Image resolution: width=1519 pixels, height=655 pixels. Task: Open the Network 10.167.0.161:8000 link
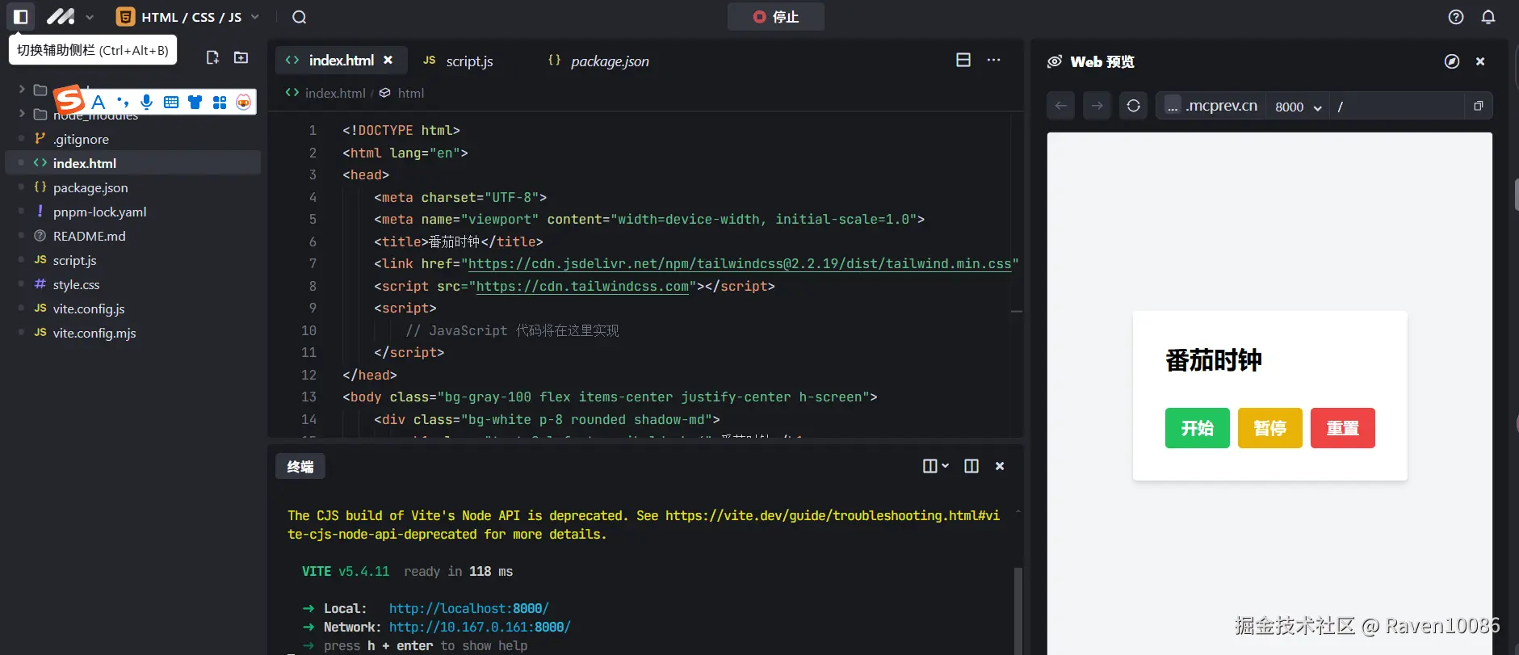pos(480,627)
